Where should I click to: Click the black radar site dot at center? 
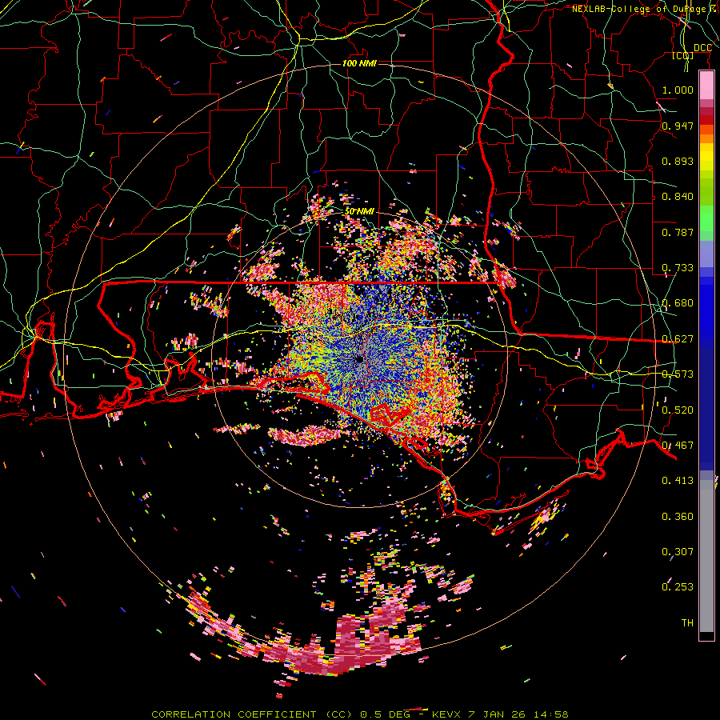(x=359, y=359)
